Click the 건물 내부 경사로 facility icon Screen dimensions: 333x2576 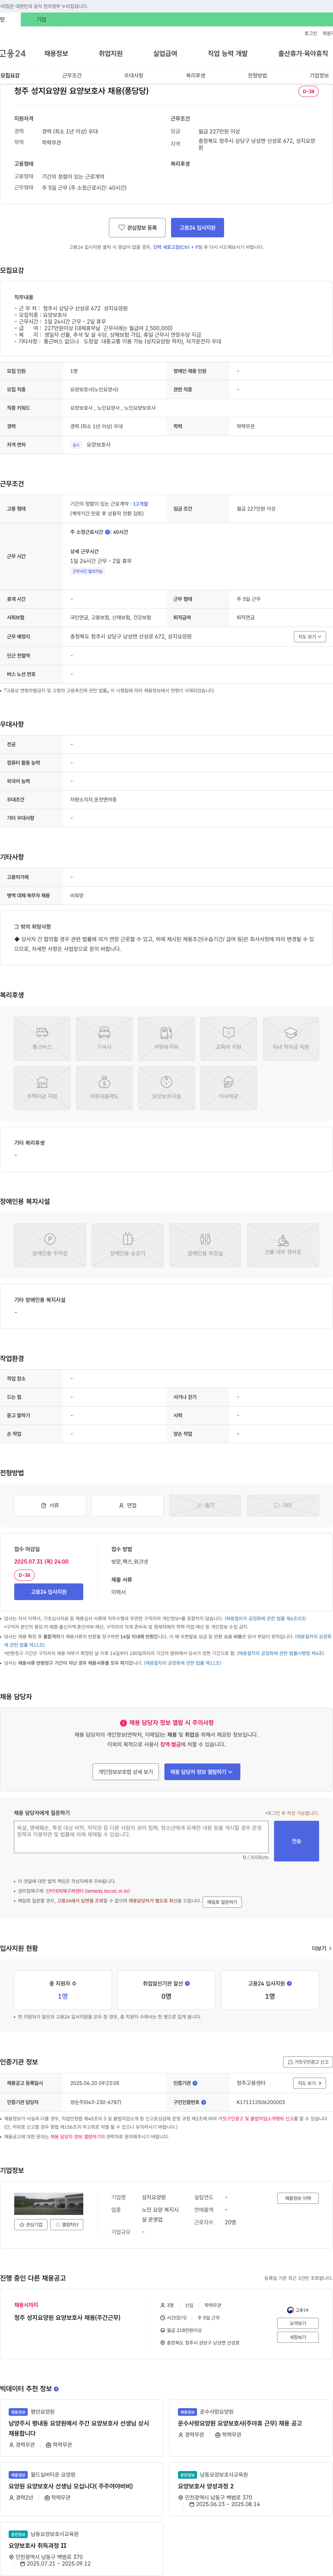(283, 1245)
